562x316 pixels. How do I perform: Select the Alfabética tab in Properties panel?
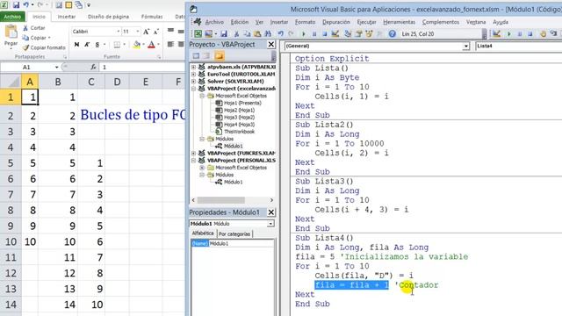[x=203, y=233]
